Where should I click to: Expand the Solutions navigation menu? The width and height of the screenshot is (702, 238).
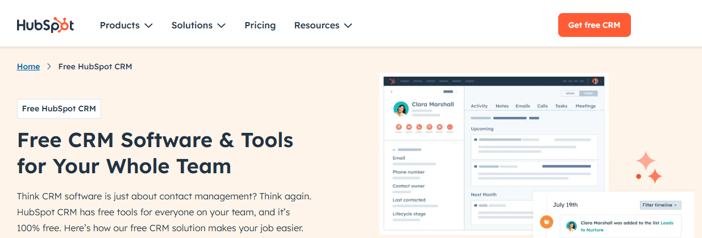pos(198,25)
